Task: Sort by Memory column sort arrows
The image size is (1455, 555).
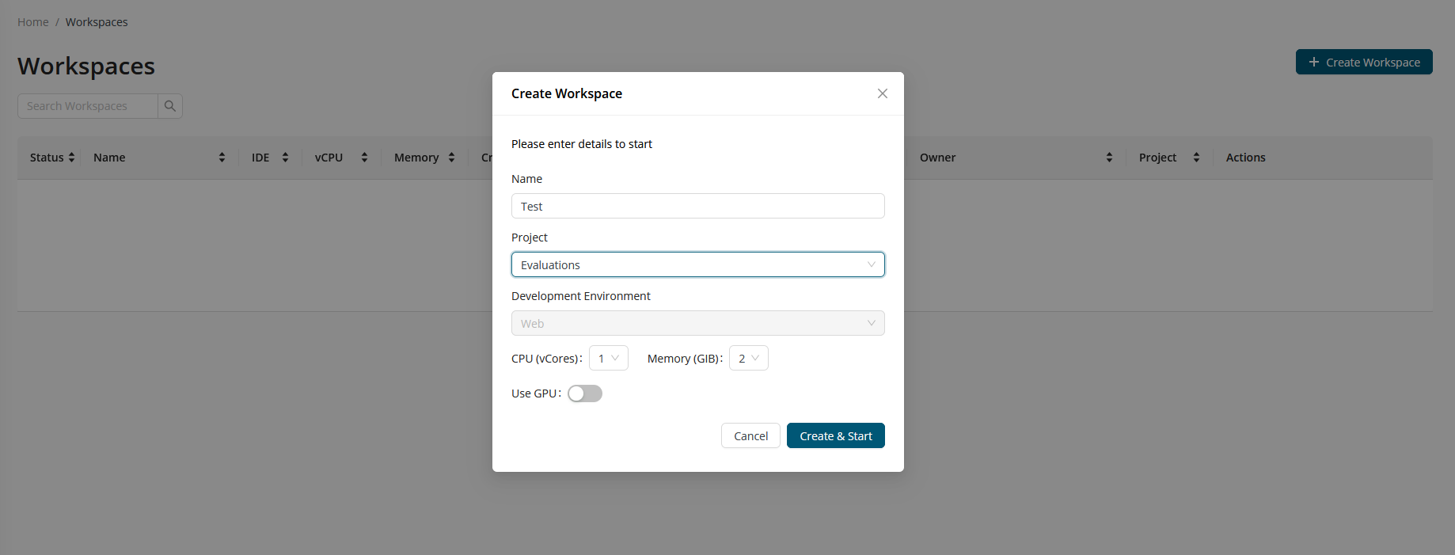Action: coord(452,158)
